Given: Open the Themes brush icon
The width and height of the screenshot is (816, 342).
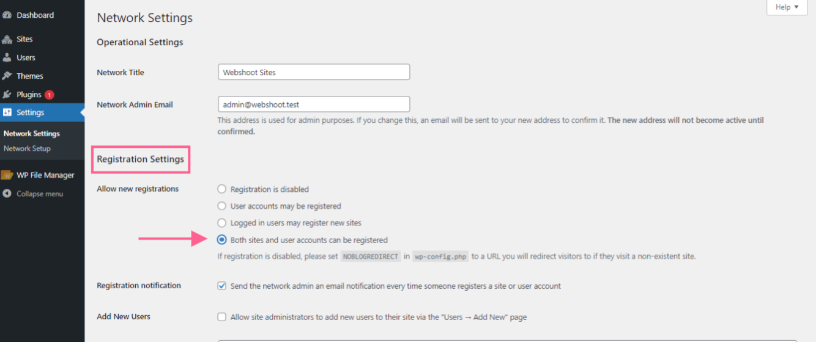Looking at the screenshot, I should point(7,76).
